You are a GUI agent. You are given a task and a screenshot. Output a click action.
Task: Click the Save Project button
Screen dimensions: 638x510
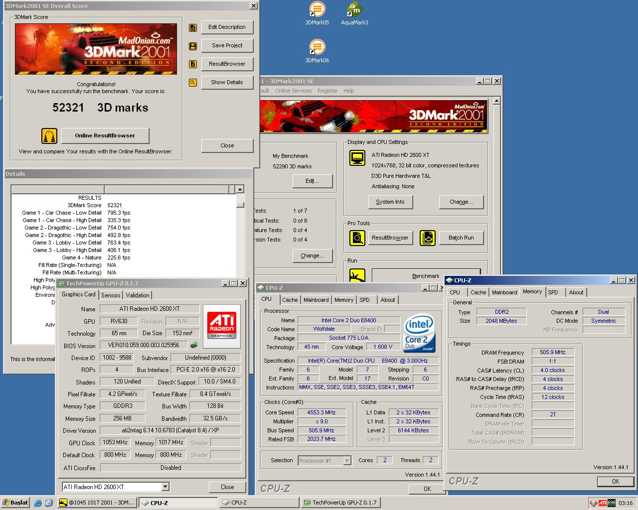pos(227,46)
